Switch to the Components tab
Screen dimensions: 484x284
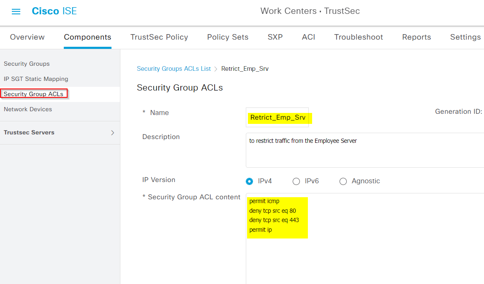point(87,37)
